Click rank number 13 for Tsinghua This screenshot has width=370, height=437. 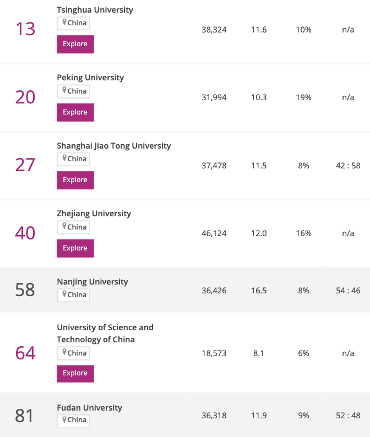click(x=25, y=29)
